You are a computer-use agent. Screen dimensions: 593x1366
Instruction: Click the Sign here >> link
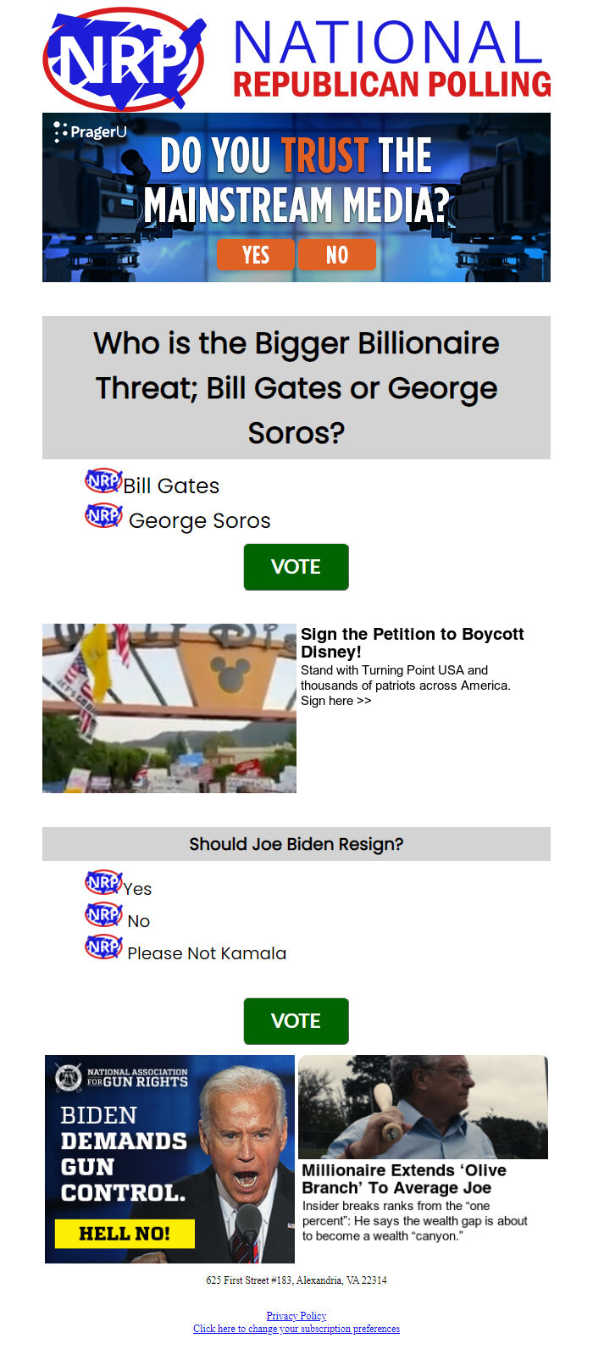[335, 701]
